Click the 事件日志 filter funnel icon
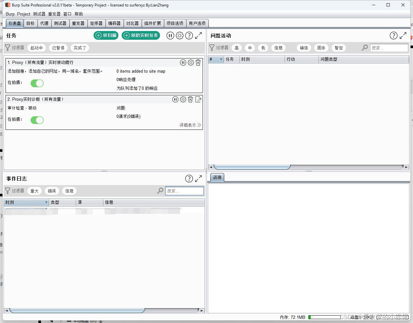 coord(8,191)
